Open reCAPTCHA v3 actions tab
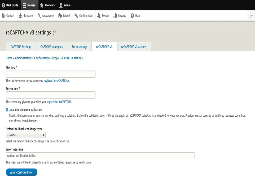 pyautogui.click(x=134, y=47)
